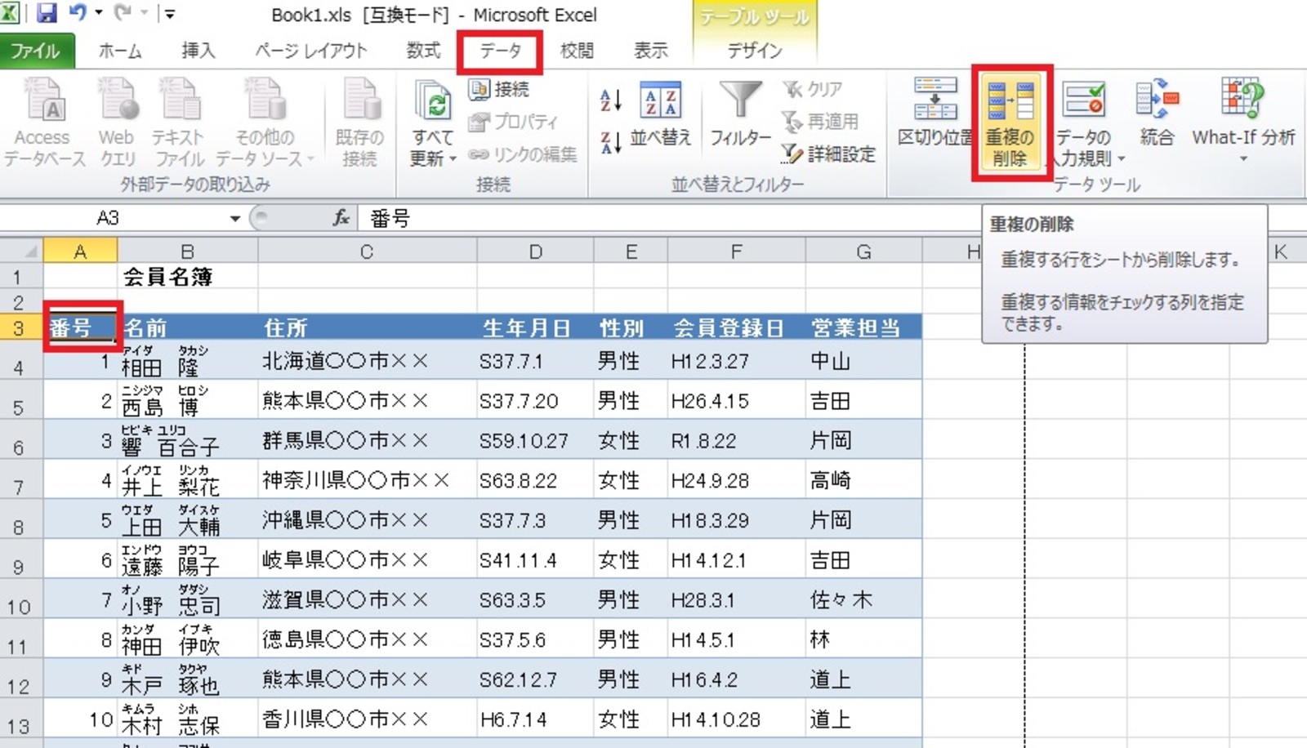
Task: Switch to the 挿入 ribbon tab
Action: click(x=199, y=51)
